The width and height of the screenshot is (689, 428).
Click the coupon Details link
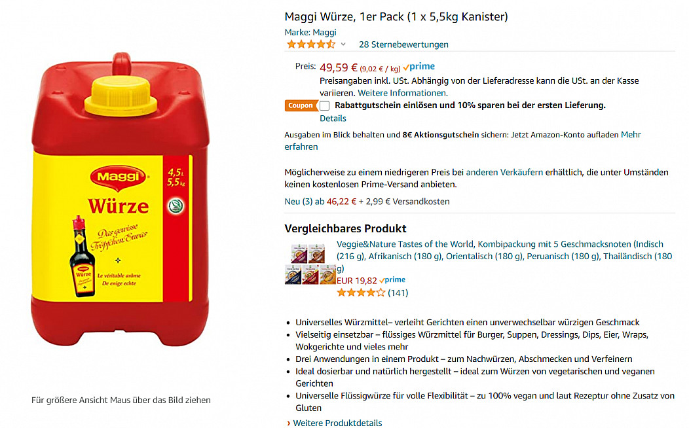tap(333, 118)
